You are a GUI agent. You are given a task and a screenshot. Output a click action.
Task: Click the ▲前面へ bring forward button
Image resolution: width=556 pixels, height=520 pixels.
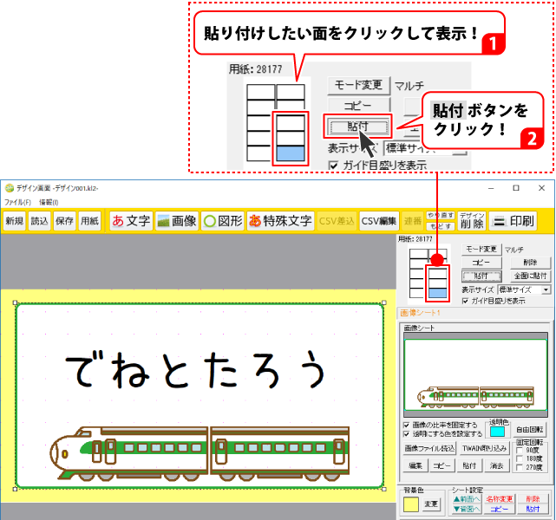click(x=467, y=499)
